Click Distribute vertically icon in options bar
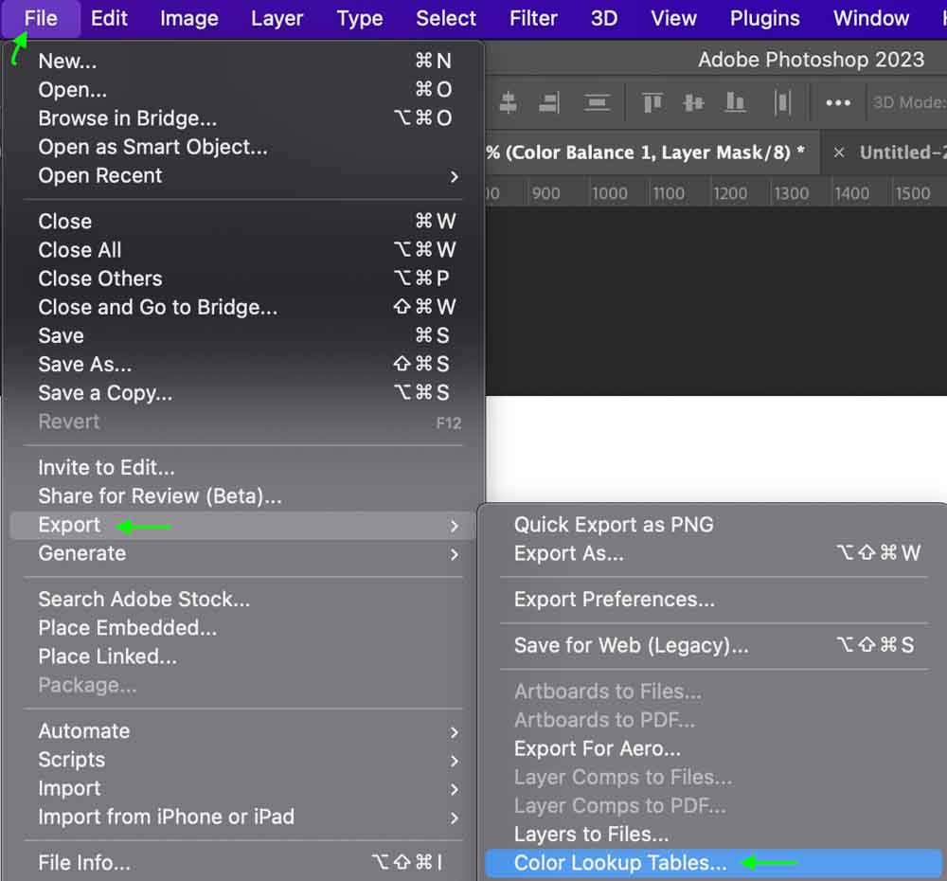 point(597,102)
